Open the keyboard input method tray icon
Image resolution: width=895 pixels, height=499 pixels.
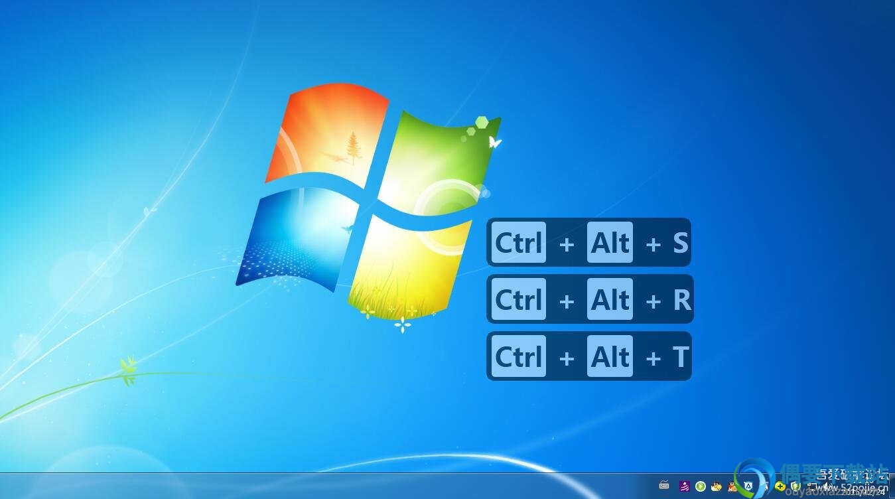664,485
